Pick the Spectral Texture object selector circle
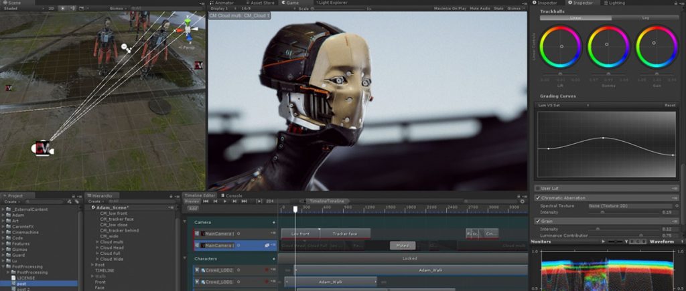The height and width of the screenshot is (291, 686). tap(676, 205)
